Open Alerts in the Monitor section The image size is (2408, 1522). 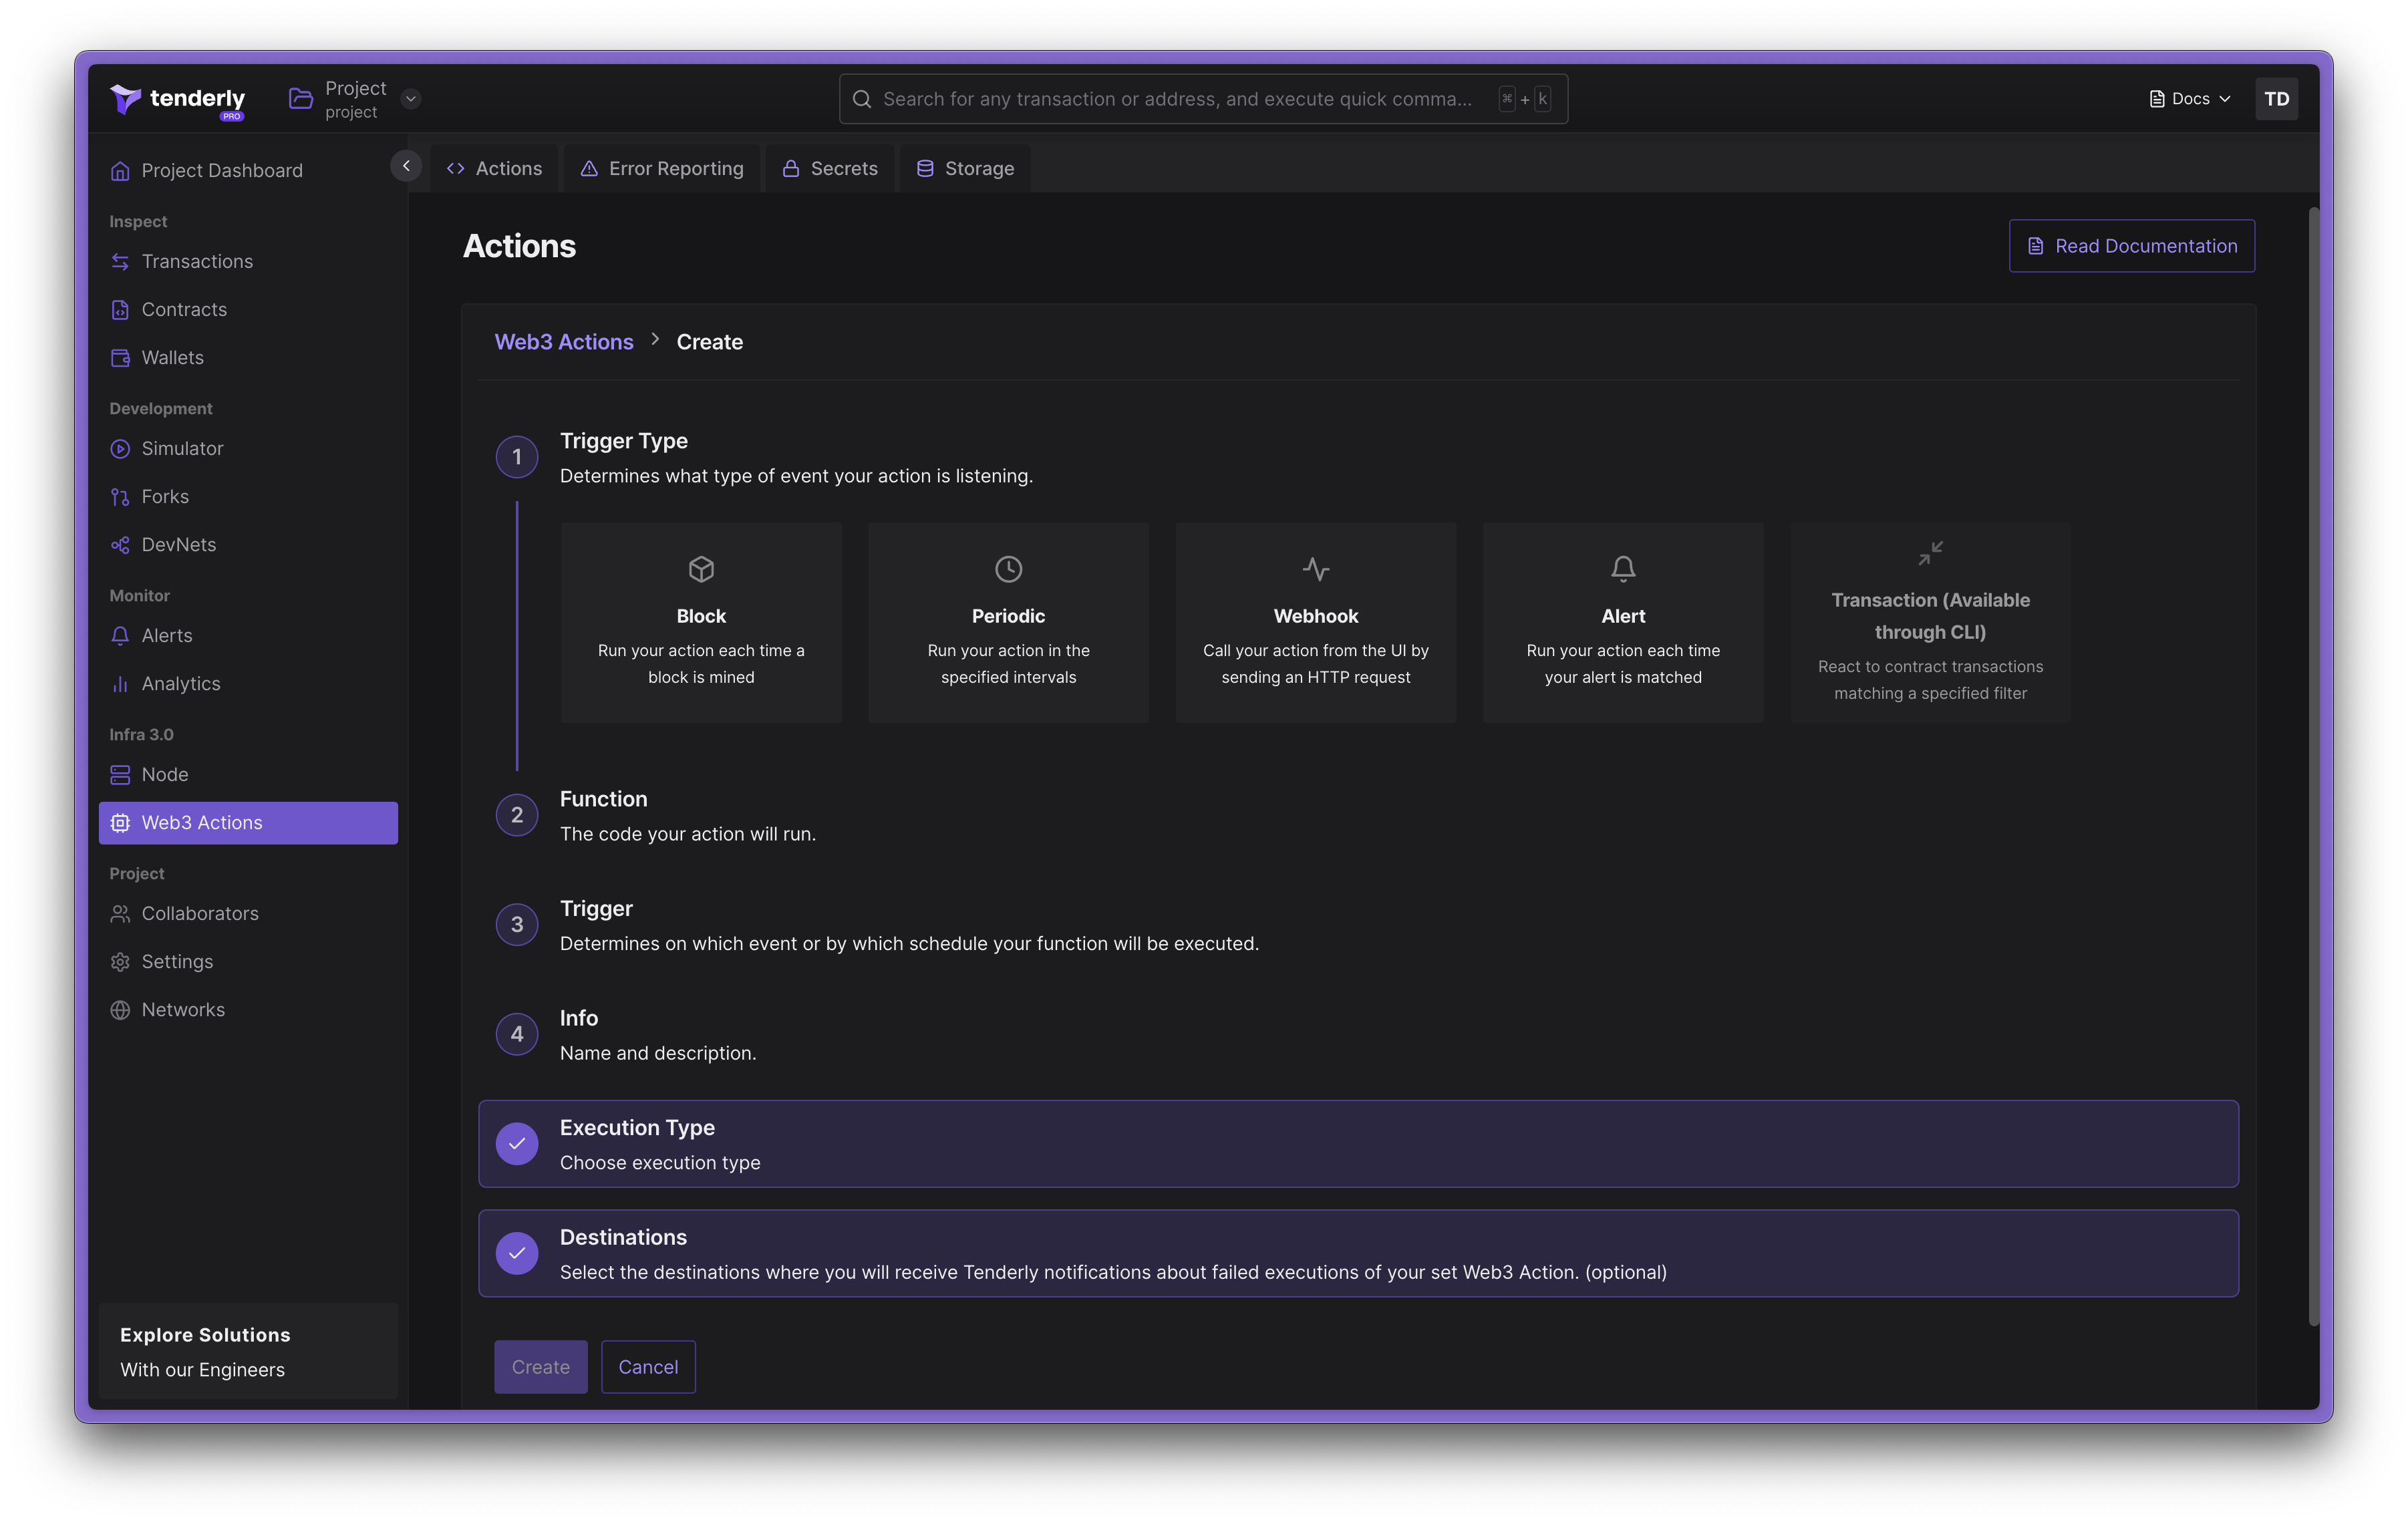[x=248, y=636]
